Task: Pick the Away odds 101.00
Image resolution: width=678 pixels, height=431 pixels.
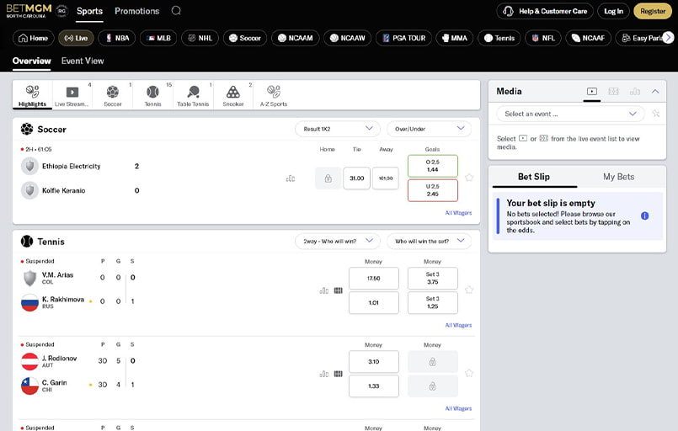Action: (386, 178)
